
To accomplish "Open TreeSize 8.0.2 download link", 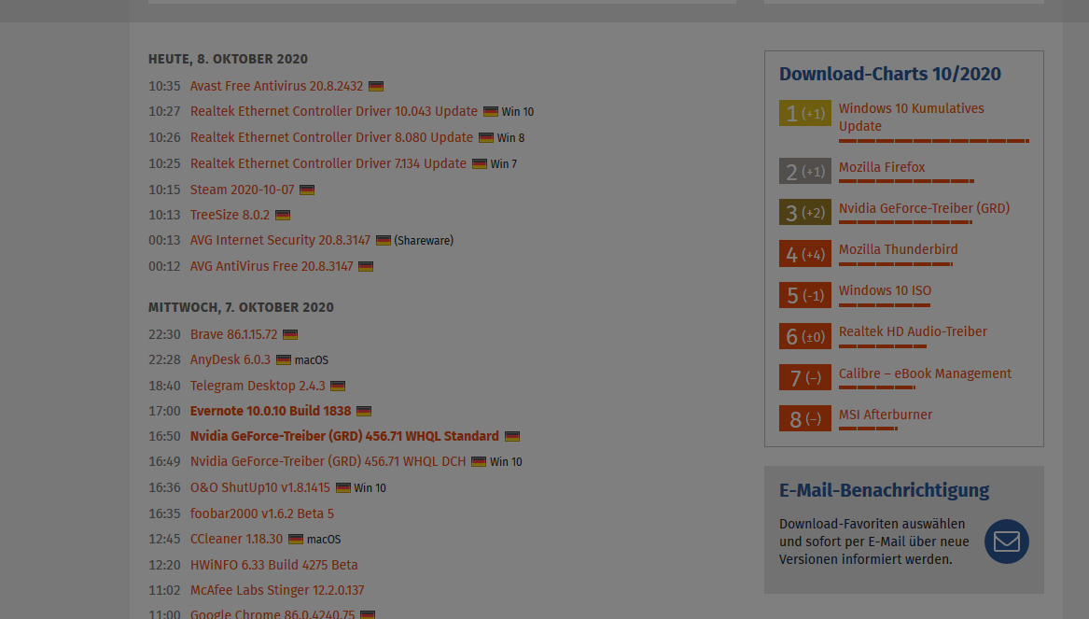I will (230, 216).
